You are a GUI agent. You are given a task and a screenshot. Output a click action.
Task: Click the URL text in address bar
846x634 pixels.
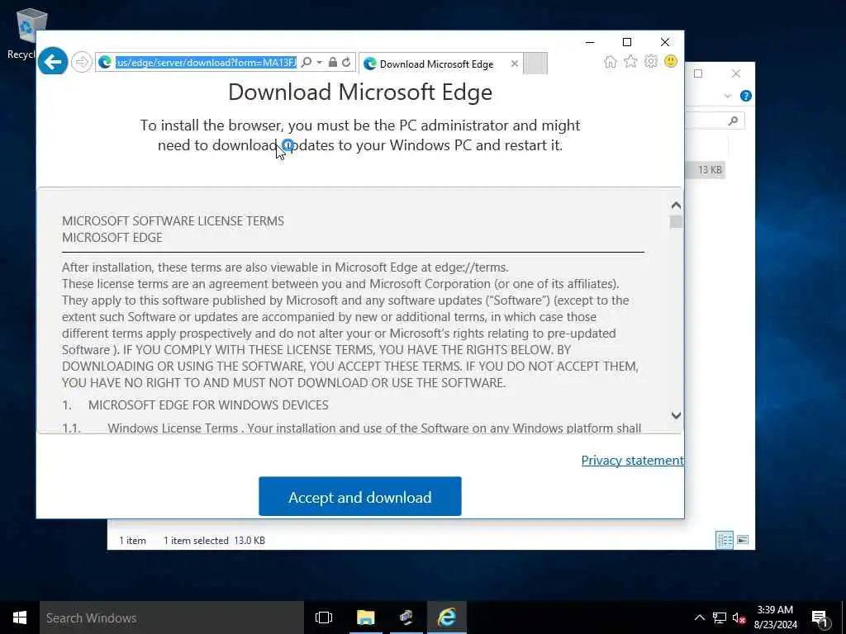point(206,63)
